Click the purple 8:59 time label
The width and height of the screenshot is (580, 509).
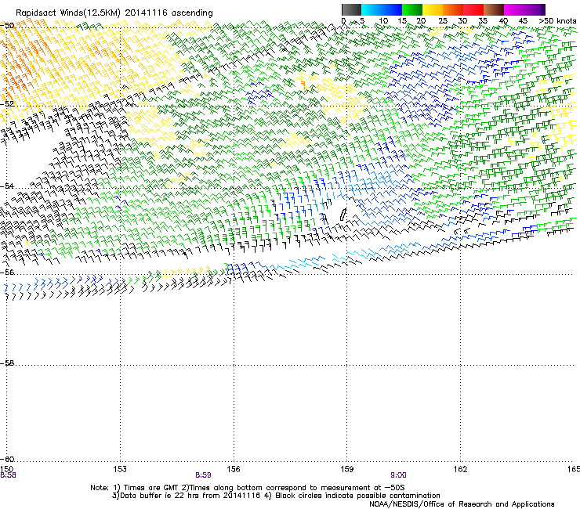point(204,475)
